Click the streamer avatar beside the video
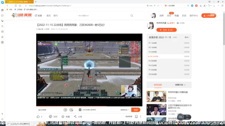The height and width of the screenshot is (126, 225). 151,25
